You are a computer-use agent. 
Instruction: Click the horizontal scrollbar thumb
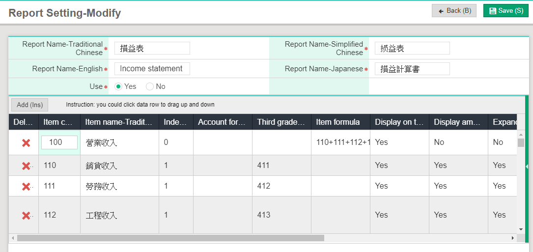click(x=170, y=238)
